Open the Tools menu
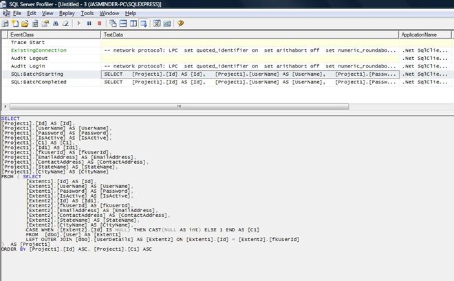The width and height of the screenshot is (454, 281). click(x=87, y=13)
